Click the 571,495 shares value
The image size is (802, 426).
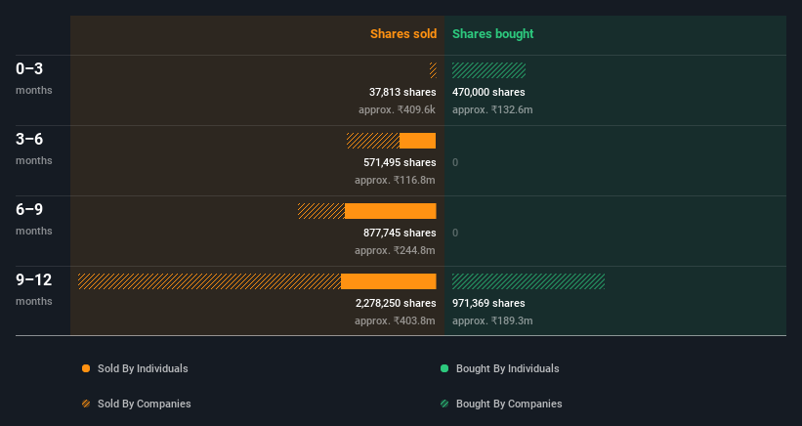click(400, 162)
